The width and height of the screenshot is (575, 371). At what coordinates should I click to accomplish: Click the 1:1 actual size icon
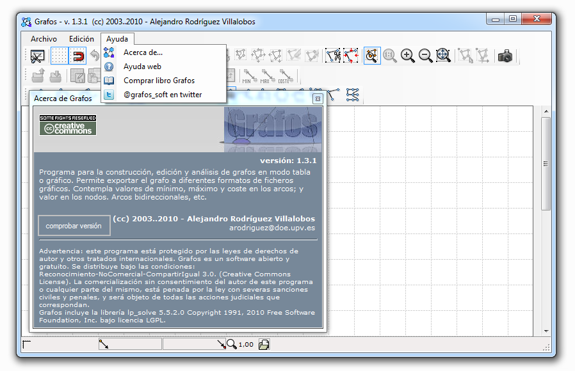[x=389, y=56]
